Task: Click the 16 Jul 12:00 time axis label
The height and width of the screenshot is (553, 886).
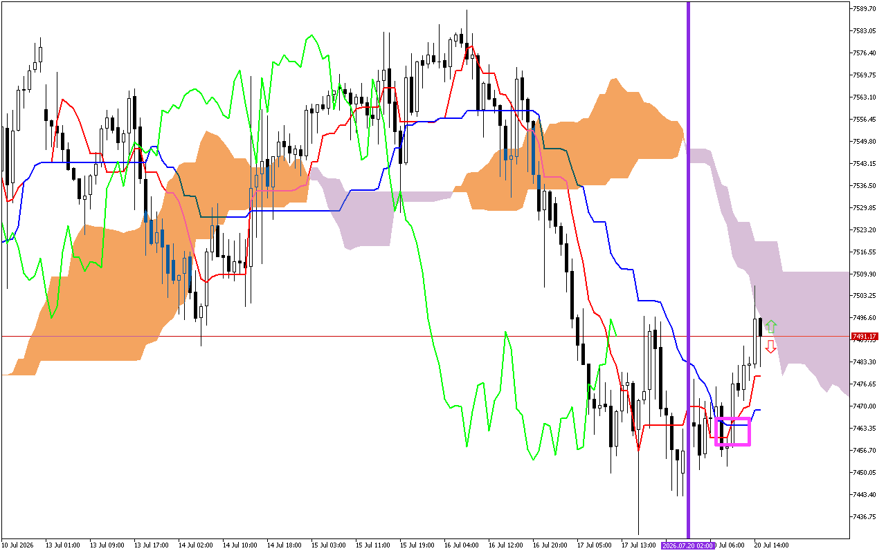Action: coord(506,545)
